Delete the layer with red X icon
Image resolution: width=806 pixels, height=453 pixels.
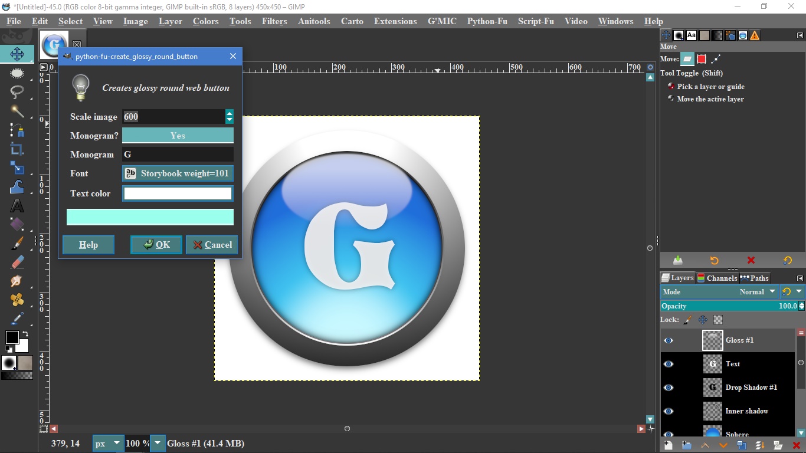click(x=796, y=445)
